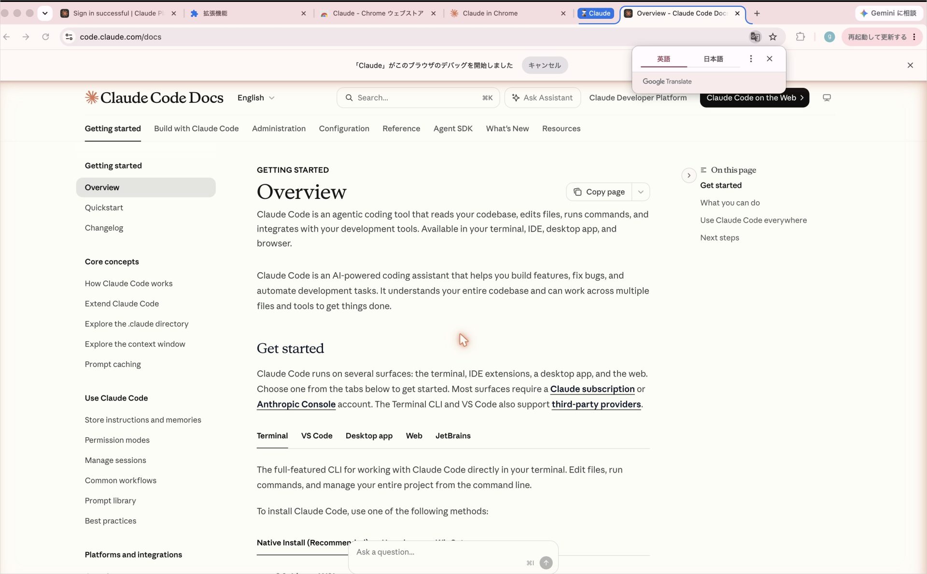Open the Agent SDK nav tab
Image resolution: width=927 pixels, height=574 pixels.
point(453,128)
